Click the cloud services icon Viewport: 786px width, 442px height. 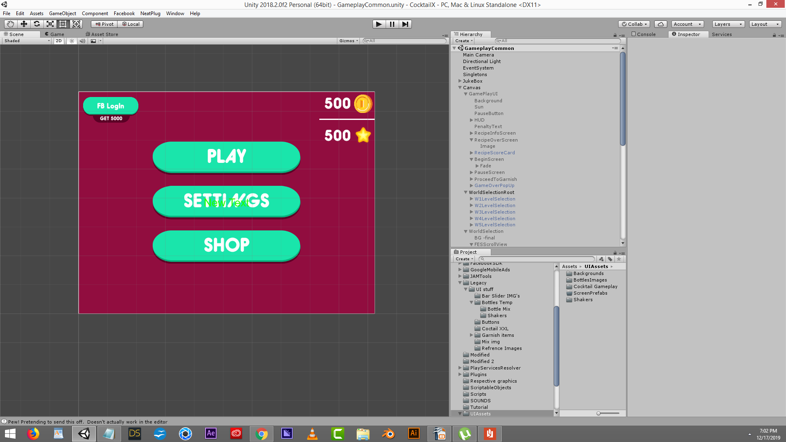coord(660,24)
